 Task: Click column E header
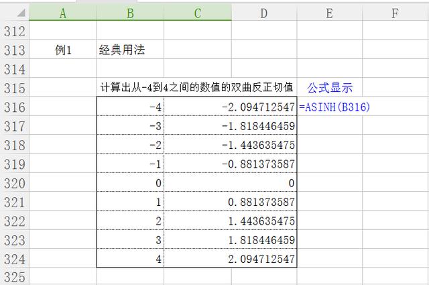(329, 12)
